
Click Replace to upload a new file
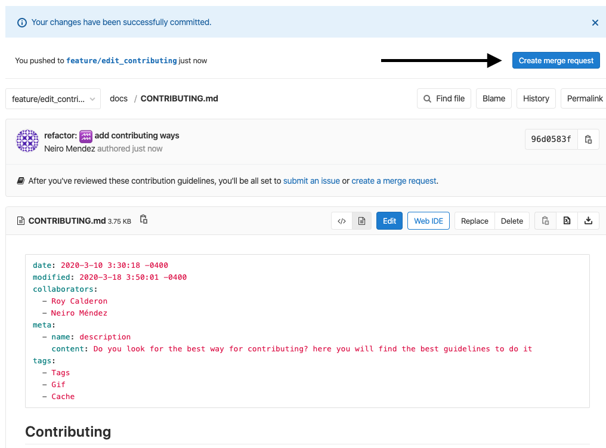(x=475, y=221)
